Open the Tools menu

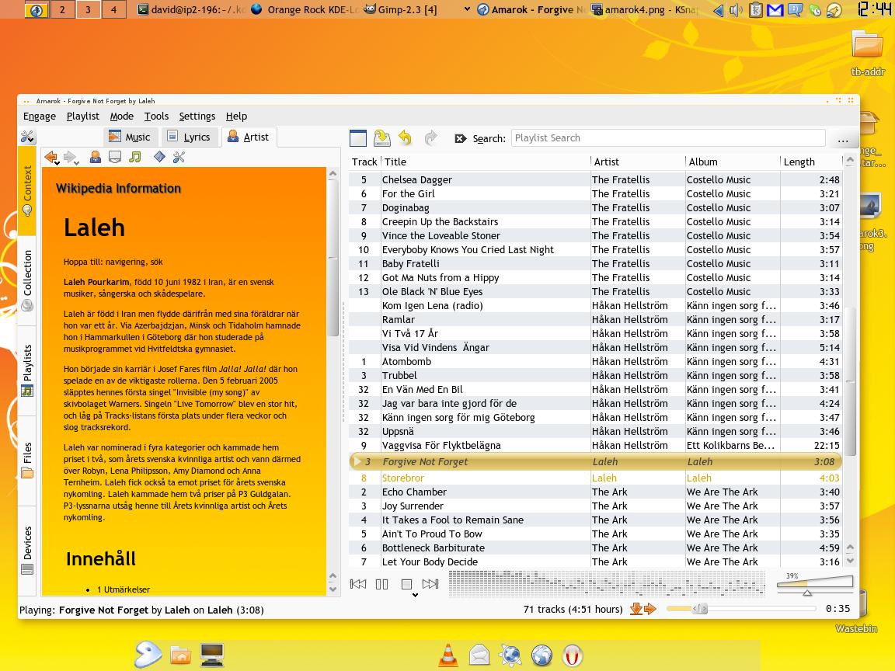point(156,116)
